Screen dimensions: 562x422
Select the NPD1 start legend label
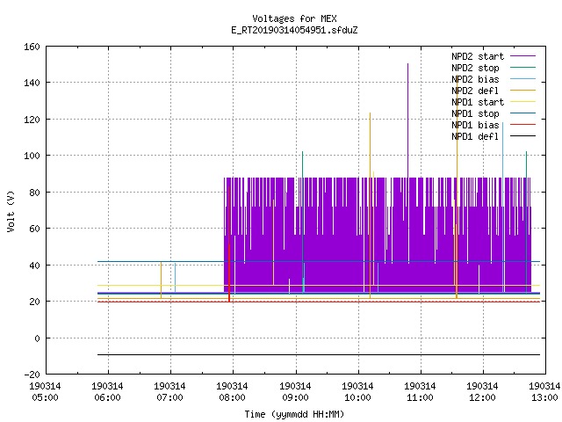478,102
